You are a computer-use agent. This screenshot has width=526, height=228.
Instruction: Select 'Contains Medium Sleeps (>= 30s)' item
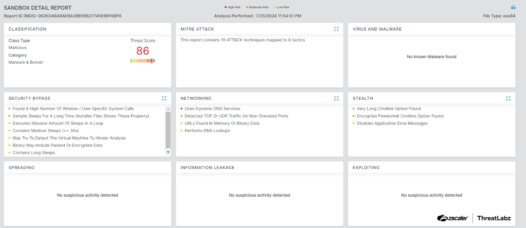[47, 131]
